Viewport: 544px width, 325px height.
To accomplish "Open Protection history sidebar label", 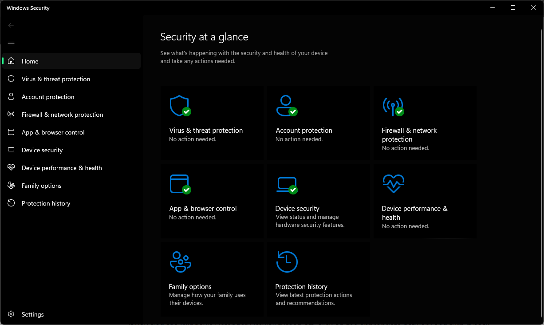I will [x=46, y=203].
